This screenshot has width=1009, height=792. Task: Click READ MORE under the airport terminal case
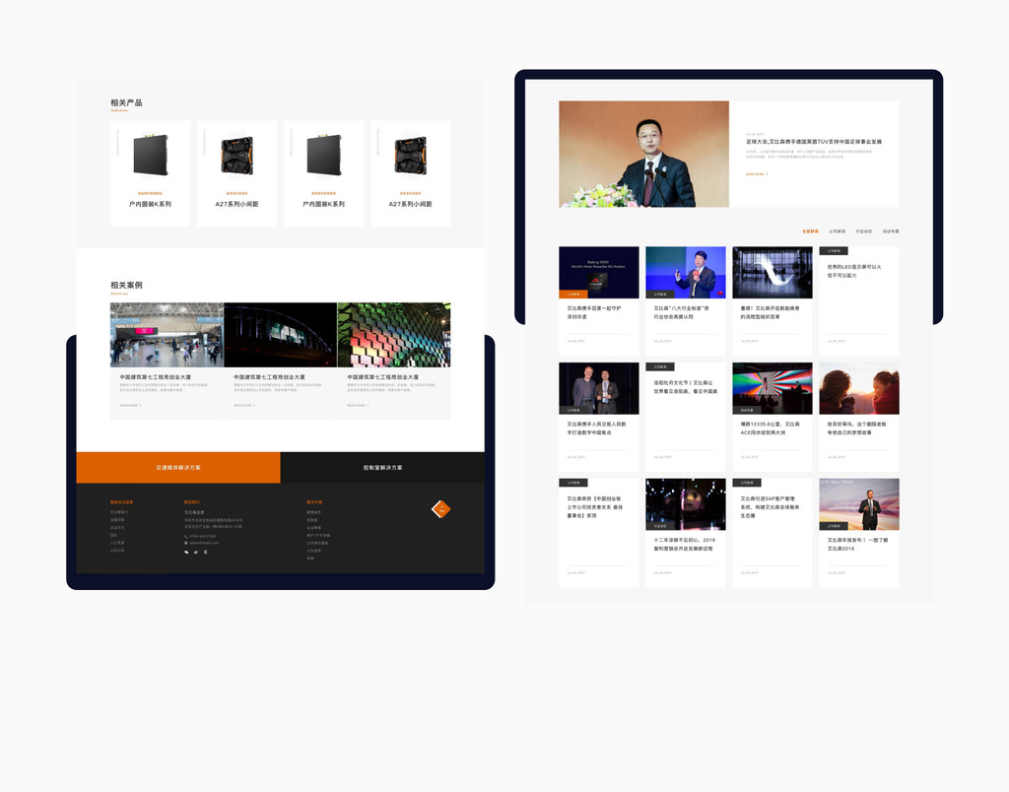point(130,405)
